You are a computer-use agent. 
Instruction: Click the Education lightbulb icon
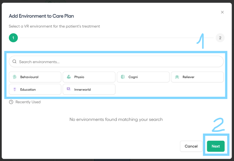click(x=15, y=89)
